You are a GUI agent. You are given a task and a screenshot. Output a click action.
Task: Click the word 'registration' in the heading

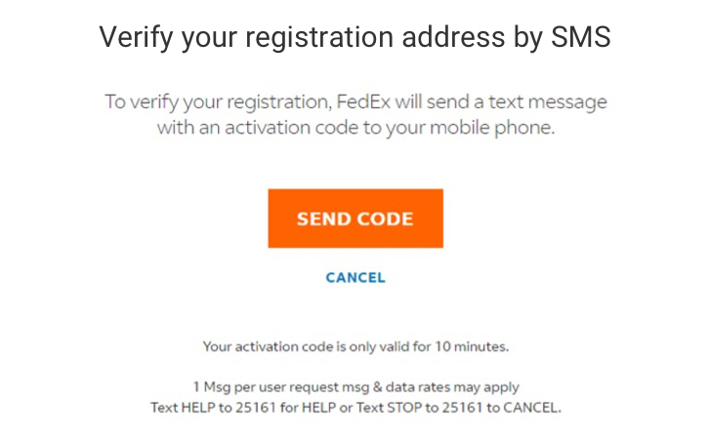319,37
